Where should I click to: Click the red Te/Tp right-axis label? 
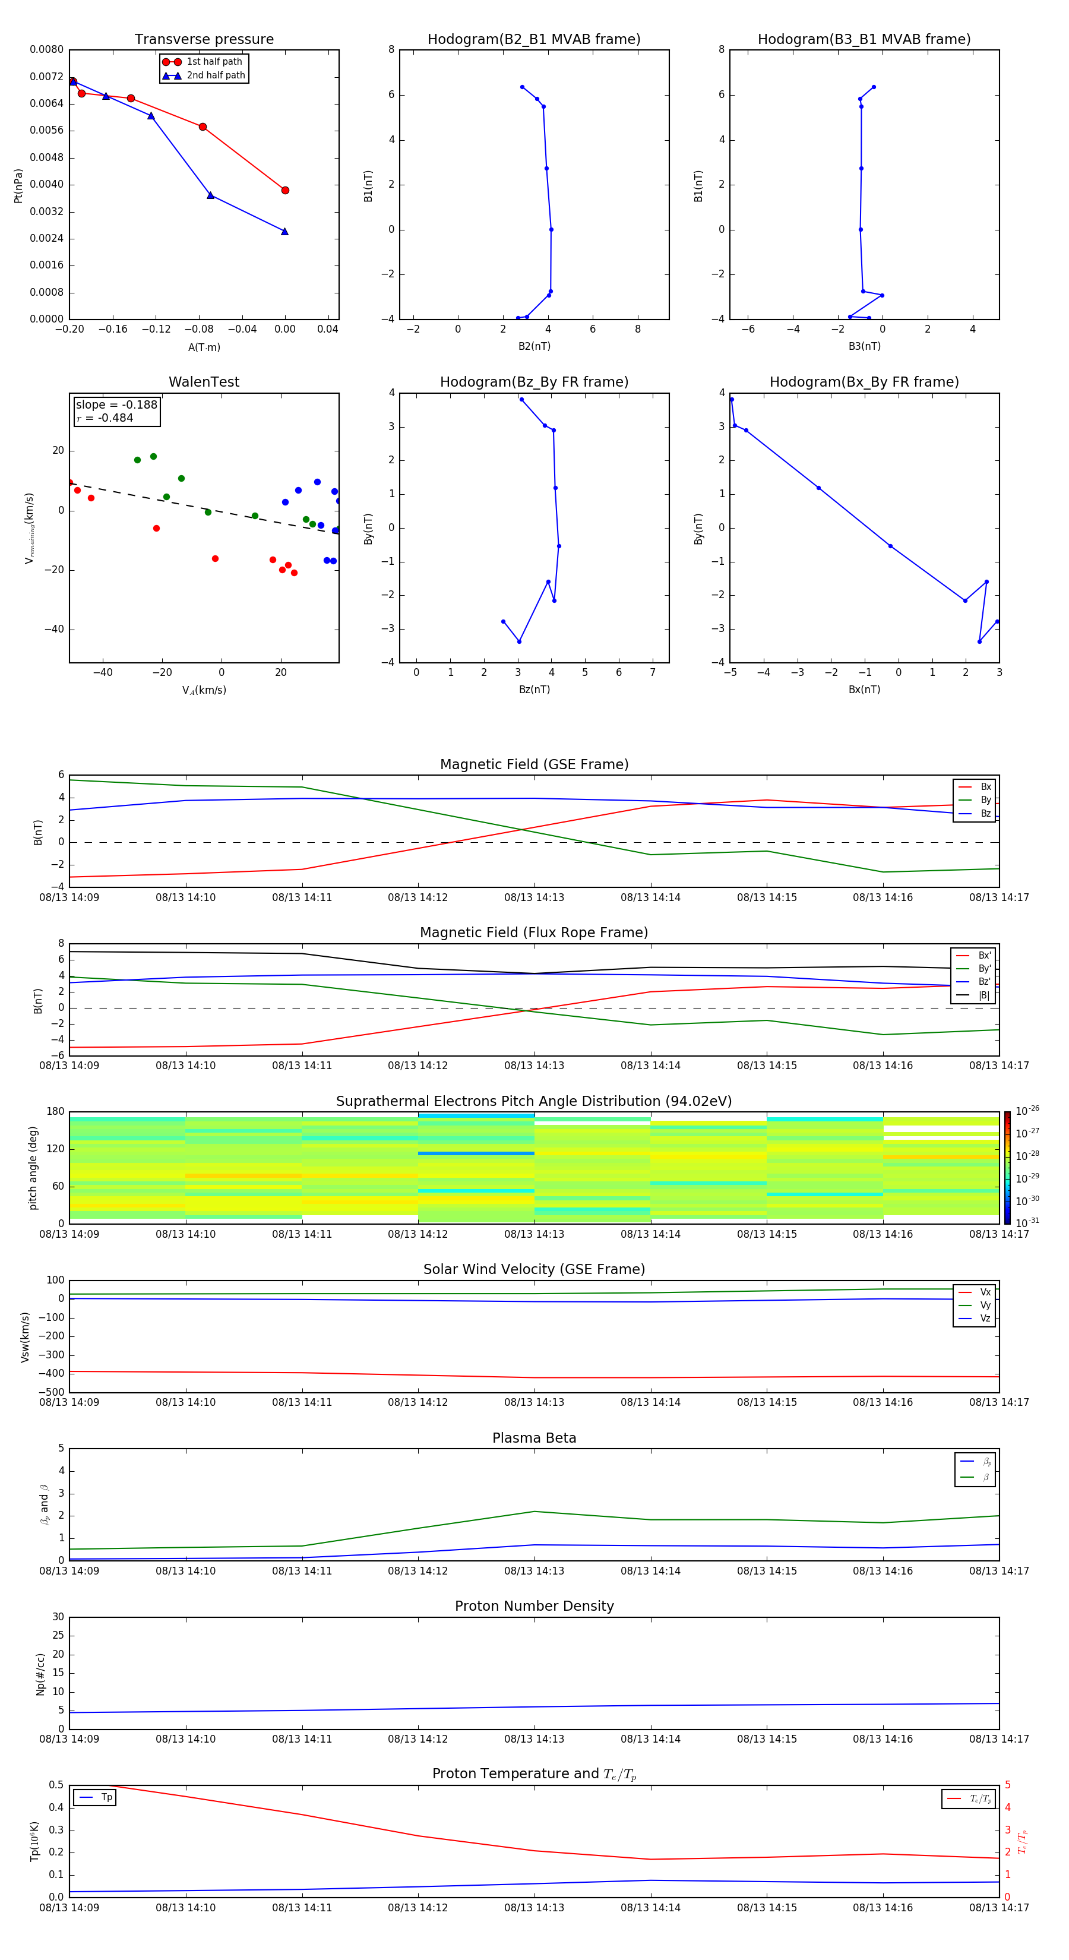(x=1023, y=1842)
